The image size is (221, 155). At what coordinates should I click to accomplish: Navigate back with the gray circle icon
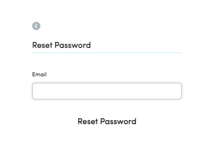pyautogui.click(x=36, y=26)
